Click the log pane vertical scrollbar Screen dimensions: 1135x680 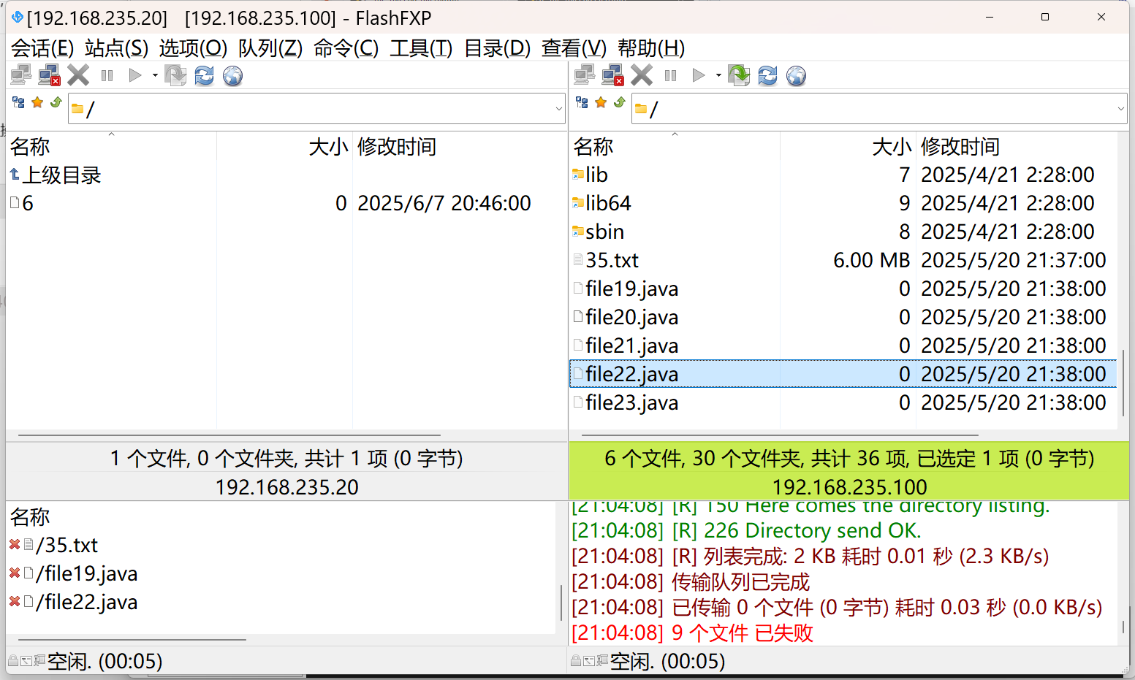pyautogui.click(x=1123, y=628)
